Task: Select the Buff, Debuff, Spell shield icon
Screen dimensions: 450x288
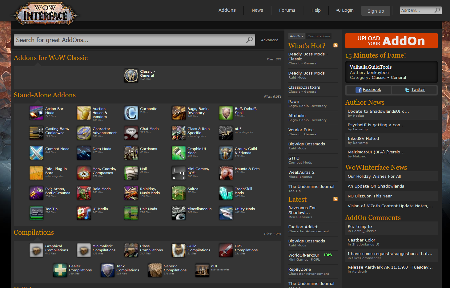Action: click(226, 113)
